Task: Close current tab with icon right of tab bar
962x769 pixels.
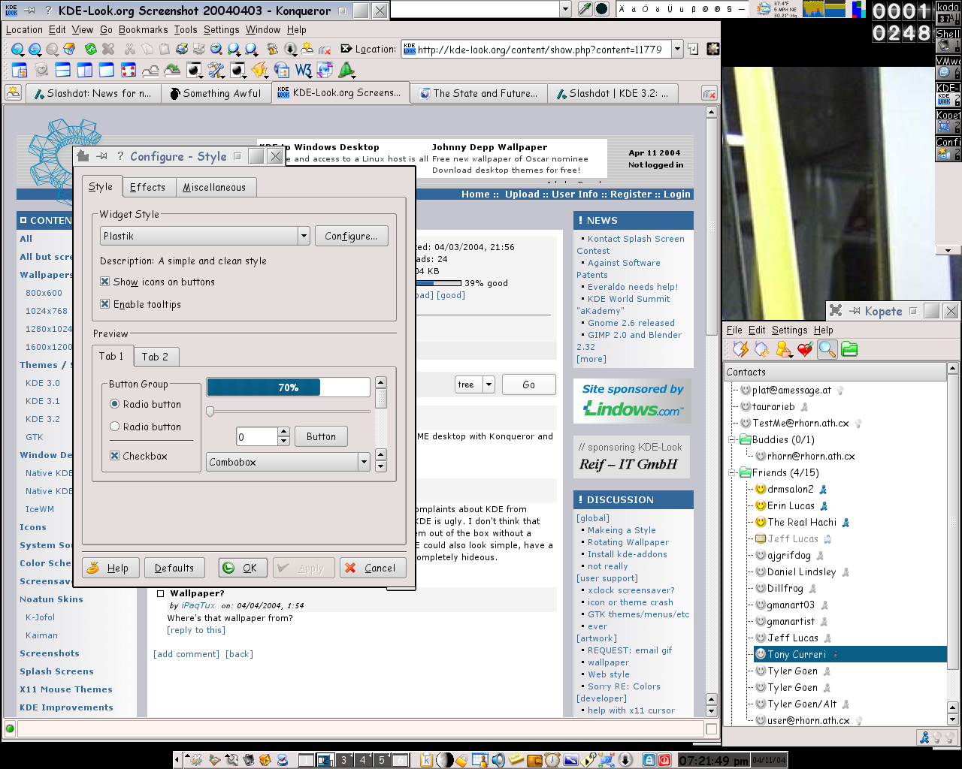Action: pyautogui.click(x=709, y=93)
